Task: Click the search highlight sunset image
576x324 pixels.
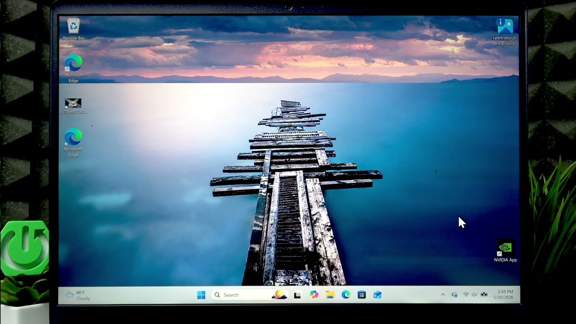Action: click(x=279, y=295)
